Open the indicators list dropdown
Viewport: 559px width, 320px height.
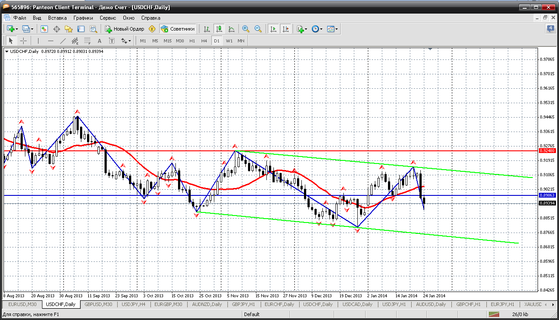pos(302,29)
